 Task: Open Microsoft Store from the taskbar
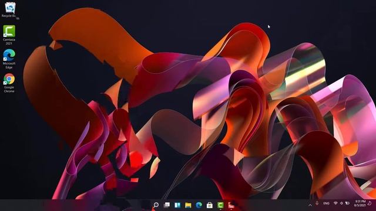[x=210, y=205]
